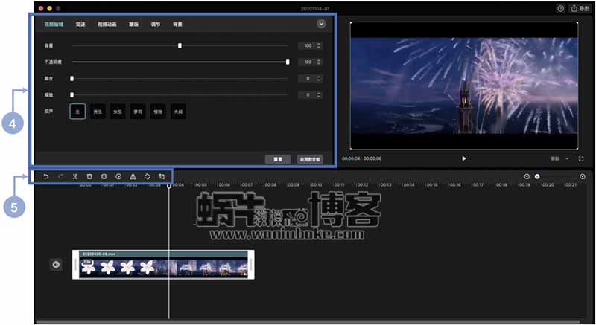Viewport: 596px width, 325px height.
Task: Reverse the clip playback with toolbar icon
Action: pos(118,176)
